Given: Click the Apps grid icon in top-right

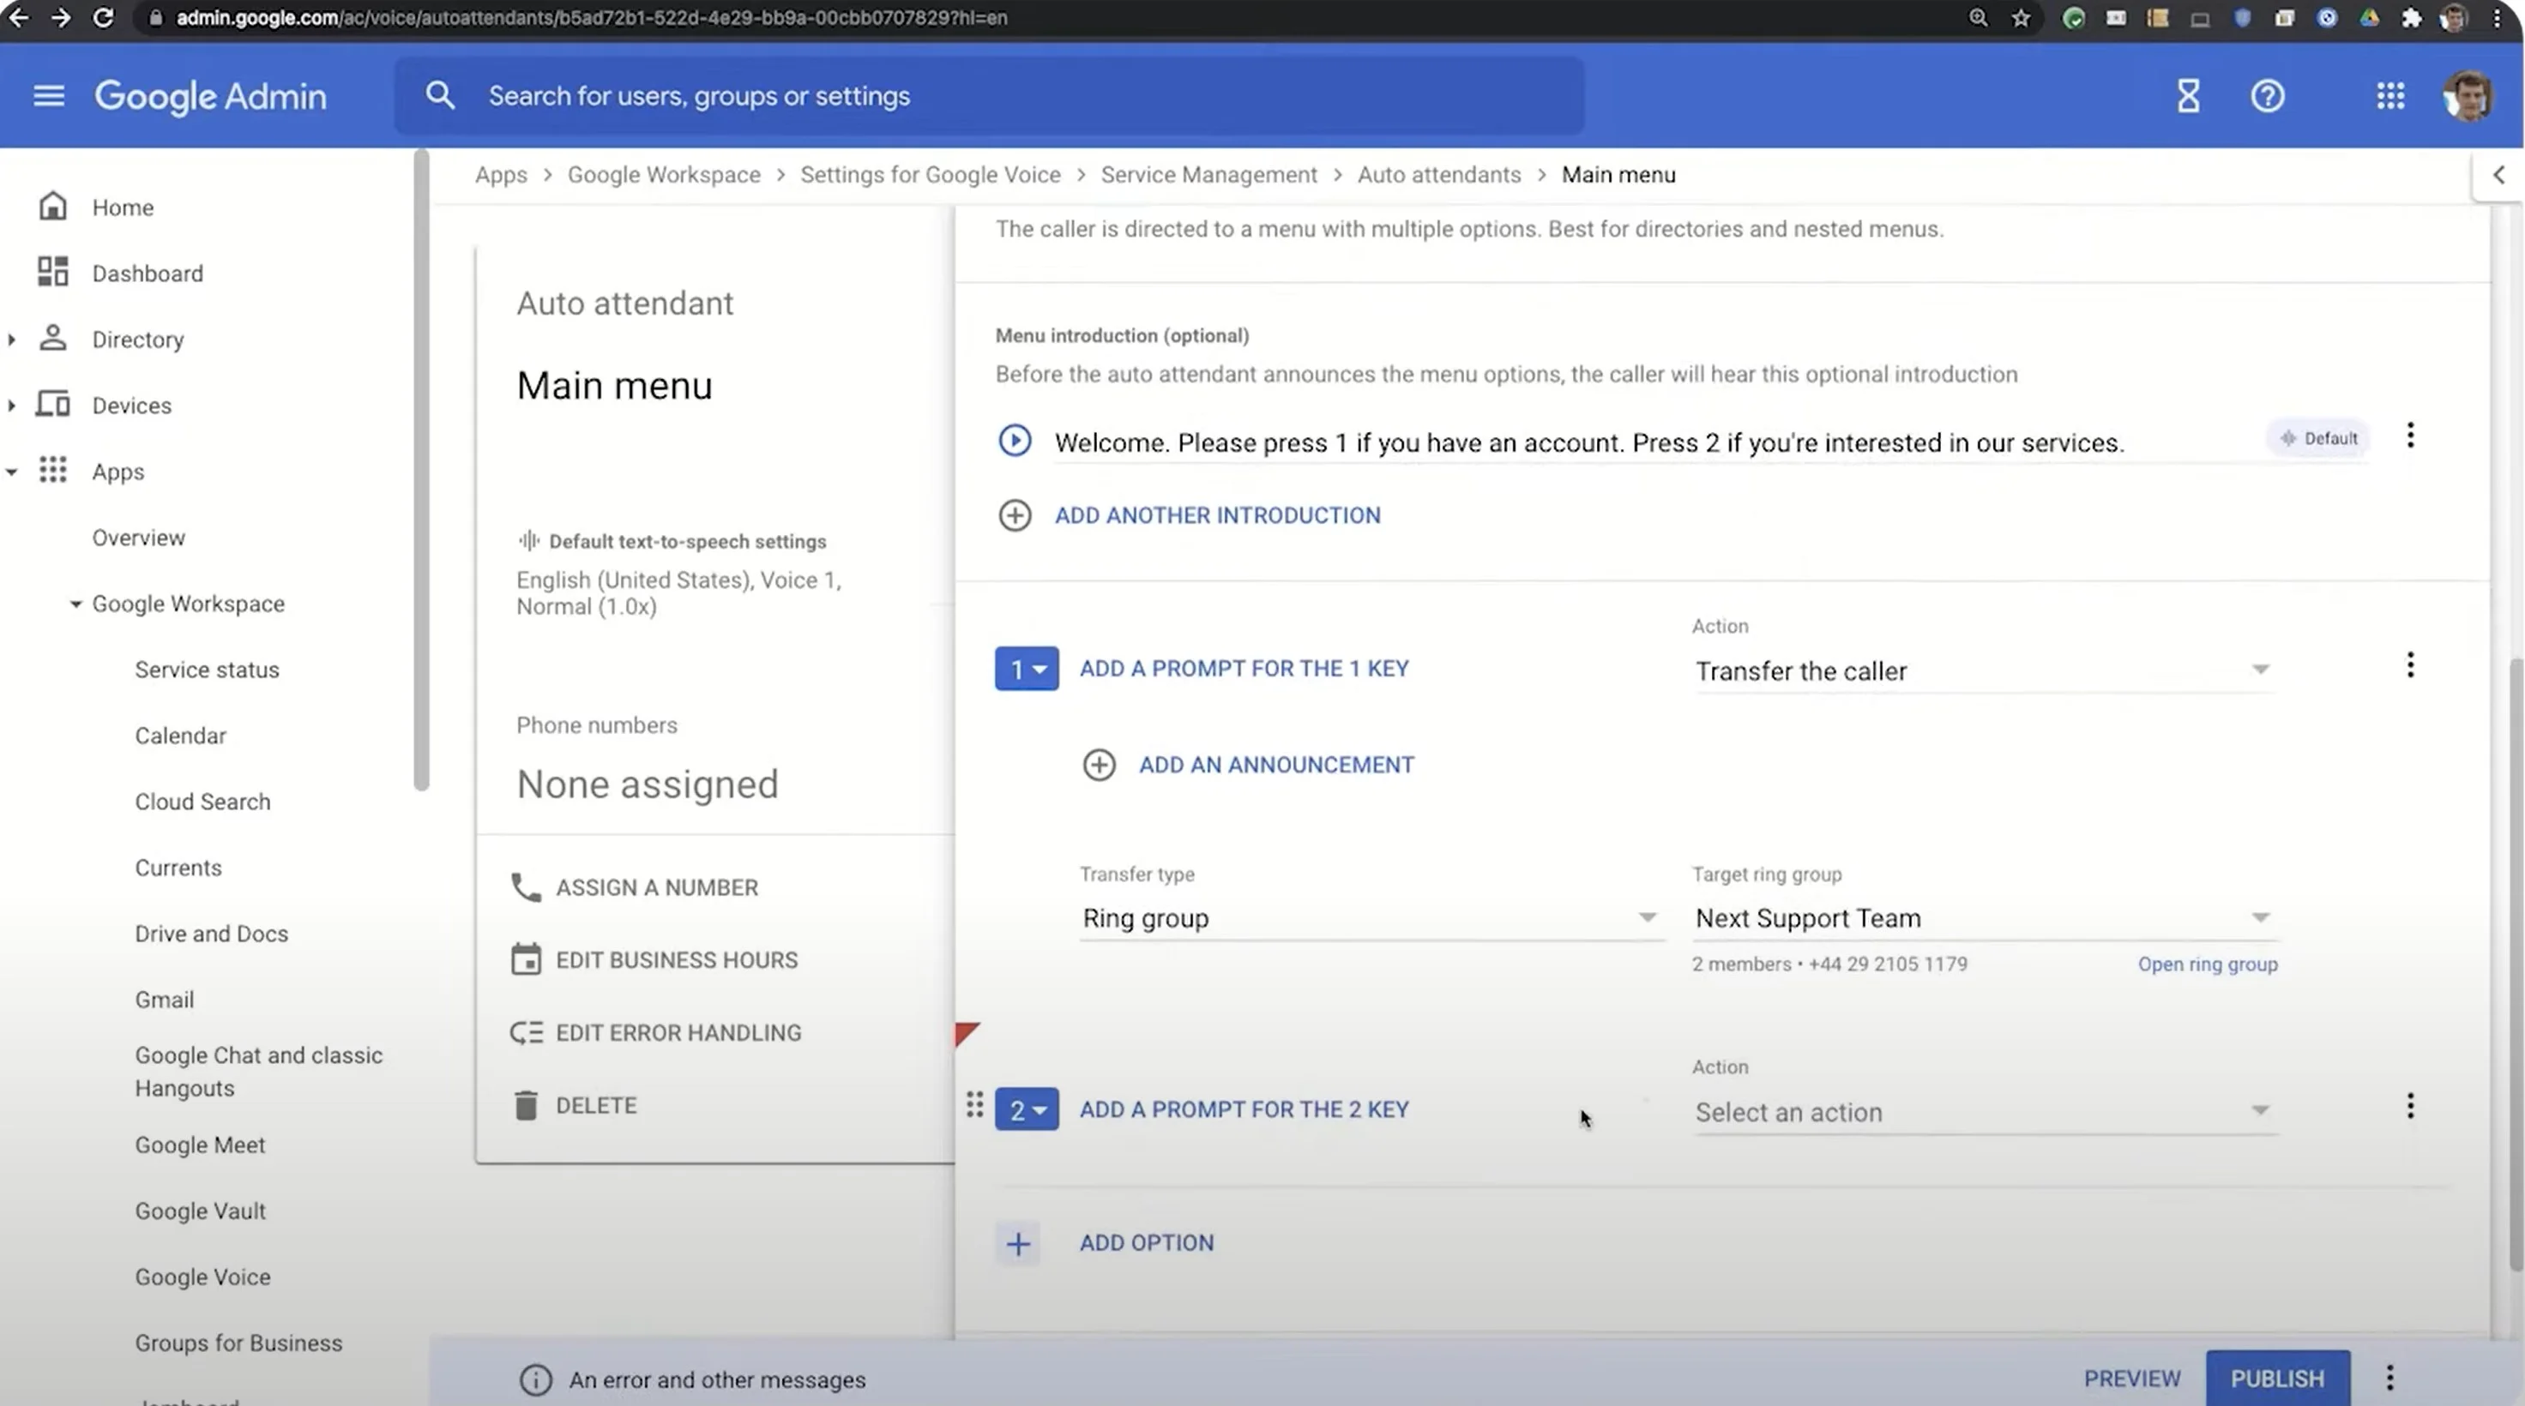Looking at the screenshot, I should tap(2392, 95).
